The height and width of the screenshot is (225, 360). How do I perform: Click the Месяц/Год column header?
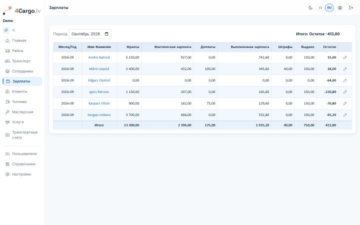(67, 47)
